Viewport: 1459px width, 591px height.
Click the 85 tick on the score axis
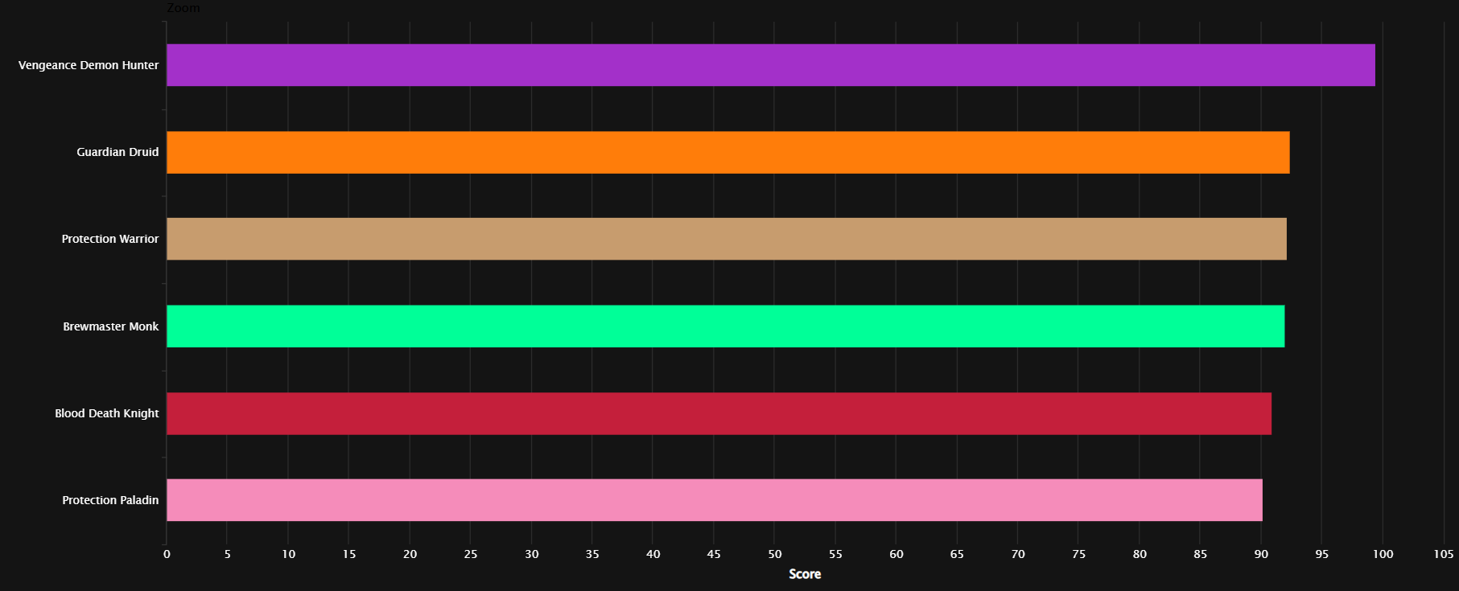(1201, 554)
